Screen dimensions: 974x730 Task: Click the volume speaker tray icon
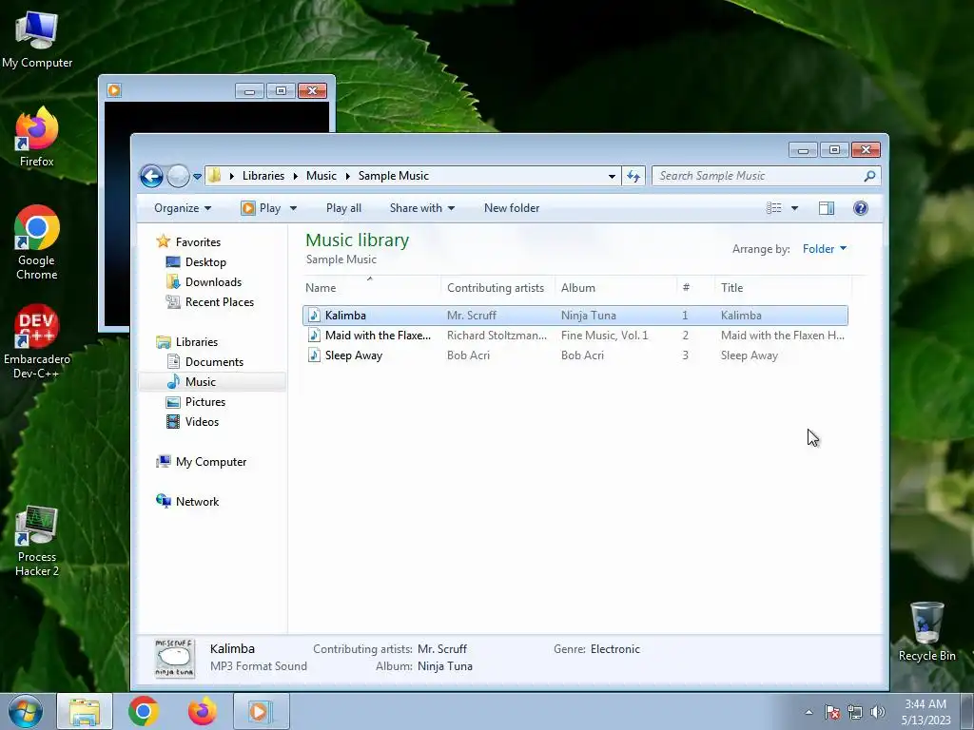(878, 712)
